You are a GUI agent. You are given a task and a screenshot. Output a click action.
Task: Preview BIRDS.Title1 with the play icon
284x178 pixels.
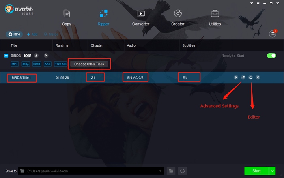tap(236, 77)
